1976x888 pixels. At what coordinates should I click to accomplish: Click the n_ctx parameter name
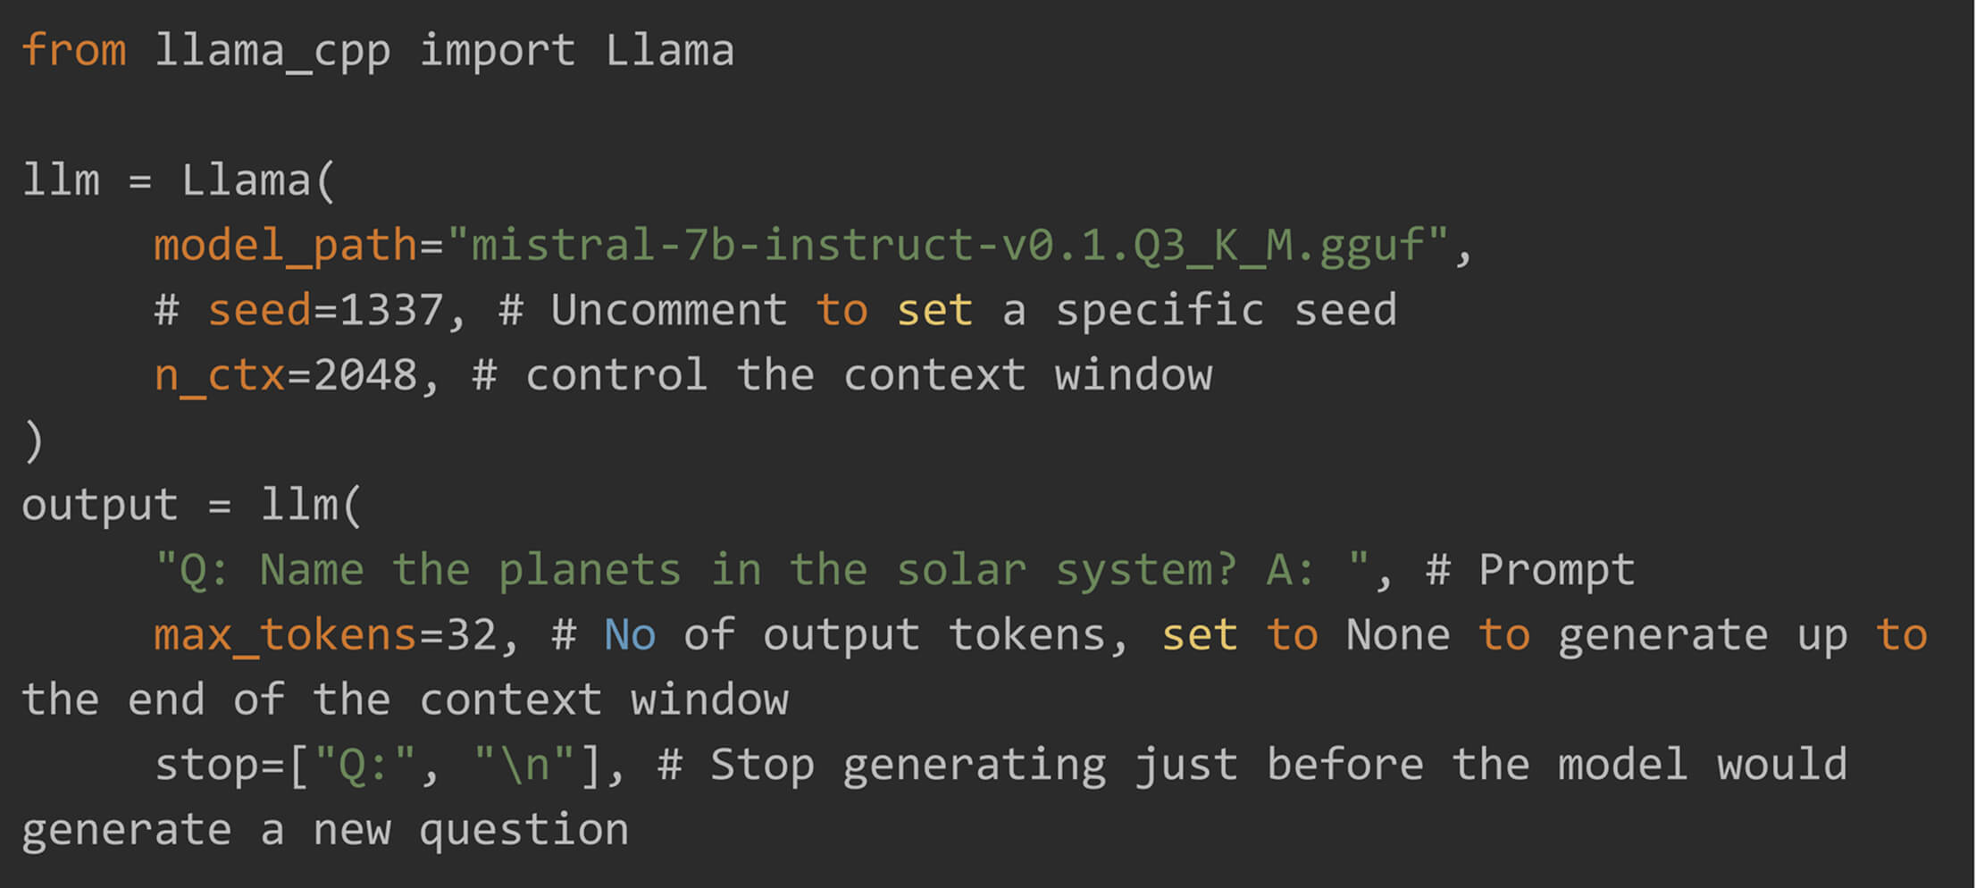(x=219, y=375)
